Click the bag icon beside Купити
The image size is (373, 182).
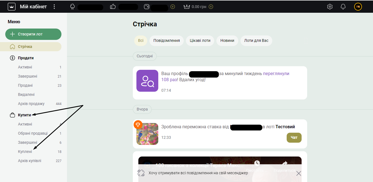[12, 115]
